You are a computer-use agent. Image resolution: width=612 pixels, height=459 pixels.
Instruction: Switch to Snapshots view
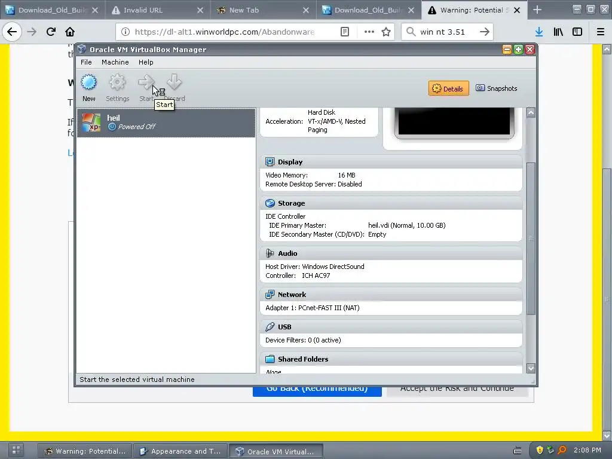coord(497,88)
